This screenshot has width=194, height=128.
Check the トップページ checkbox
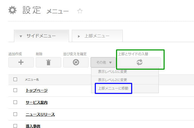pos(15,90)
